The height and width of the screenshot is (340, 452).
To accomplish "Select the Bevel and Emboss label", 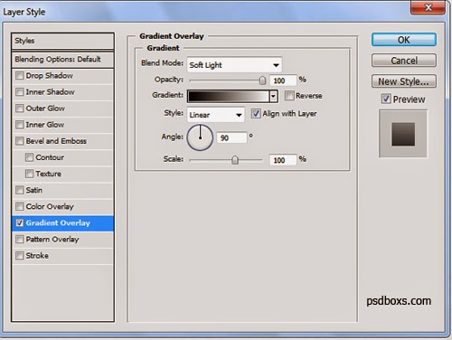I will [56, 141].
